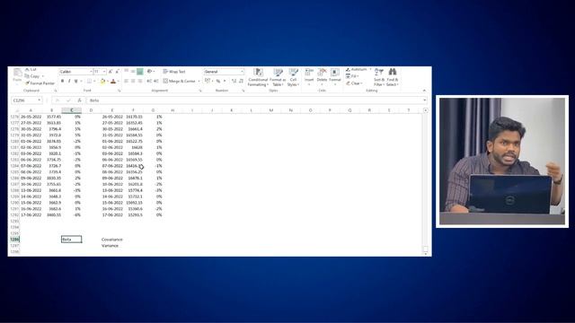
Task: Apply the yellow Fill Color
Action: 102,81
